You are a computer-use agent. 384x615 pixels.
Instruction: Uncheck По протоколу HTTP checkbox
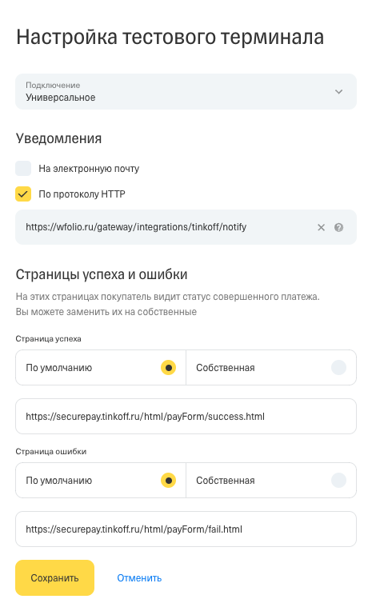point(23,194)
